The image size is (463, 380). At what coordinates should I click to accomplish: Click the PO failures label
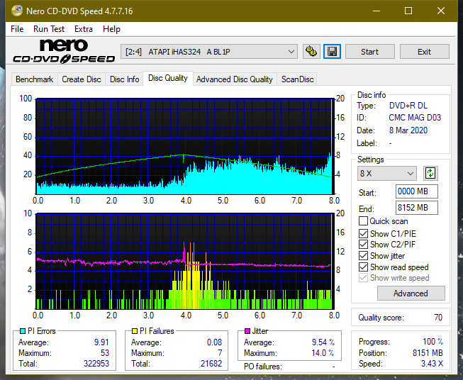click(263, 367)
